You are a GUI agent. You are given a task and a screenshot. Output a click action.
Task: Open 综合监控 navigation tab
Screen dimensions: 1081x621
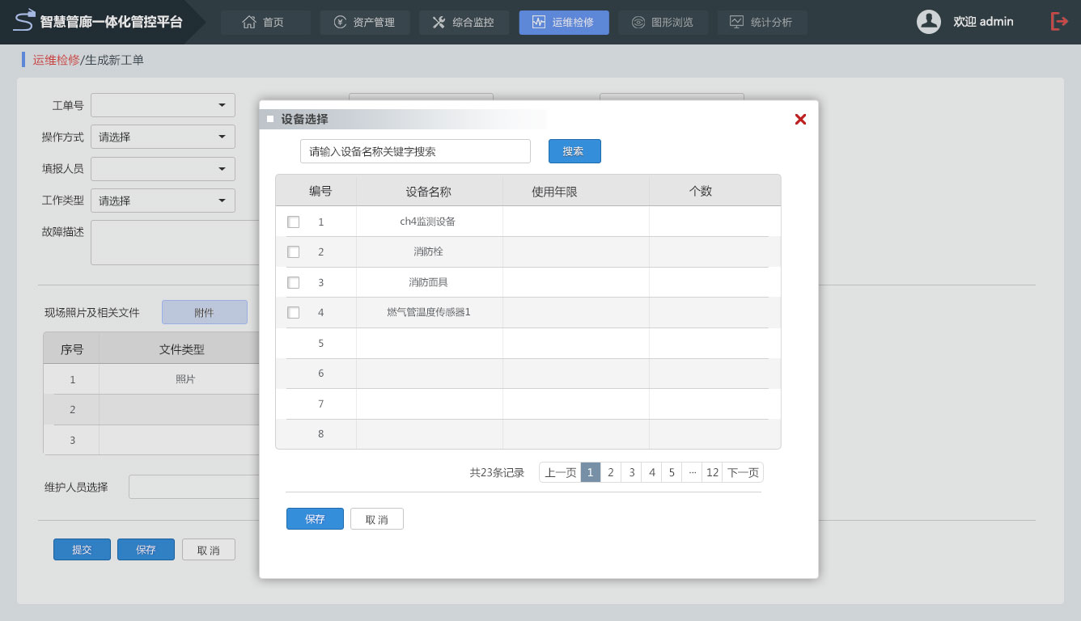[x=464, y=23]
